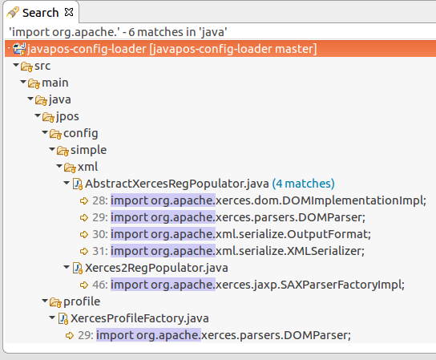This screenshot has width=436, height=360.
Task: Close the Search view tab
Action: (x=69, y=12)
